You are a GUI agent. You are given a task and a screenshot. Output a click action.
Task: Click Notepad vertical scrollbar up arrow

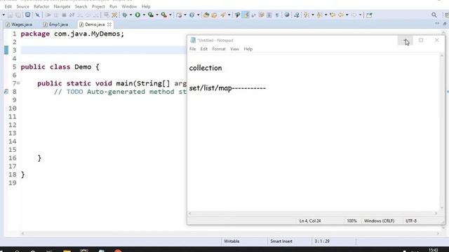pyautogui.click(x=442, y=56)
